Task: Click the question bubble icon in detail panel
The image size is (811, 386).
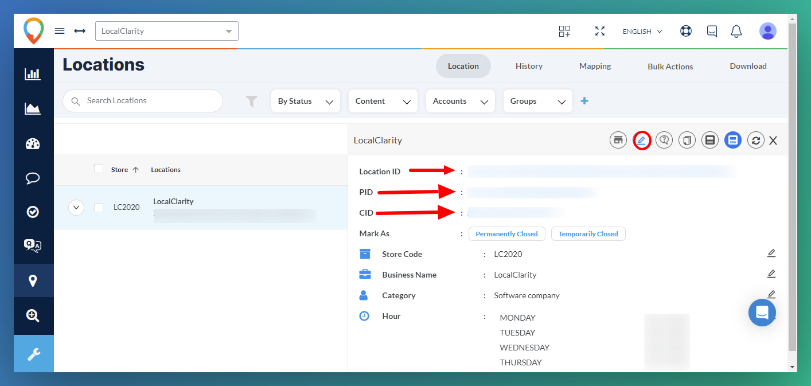Action: [664, 140]
